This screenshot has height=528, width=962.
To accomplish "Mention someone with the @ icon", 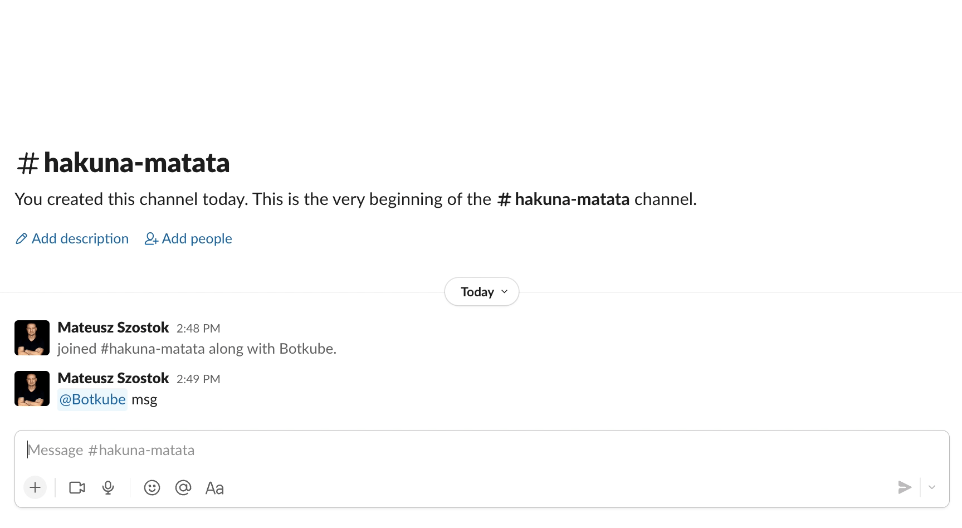I will (183, 488).
